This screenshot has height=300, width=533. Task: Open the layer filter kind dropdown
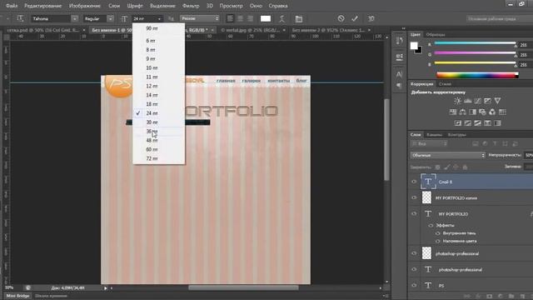coord(429,144)
